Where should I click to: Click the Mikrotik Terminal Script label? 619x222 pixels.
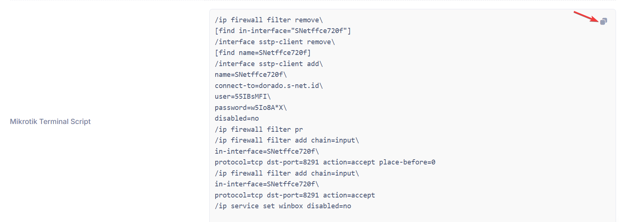(50, 121)
